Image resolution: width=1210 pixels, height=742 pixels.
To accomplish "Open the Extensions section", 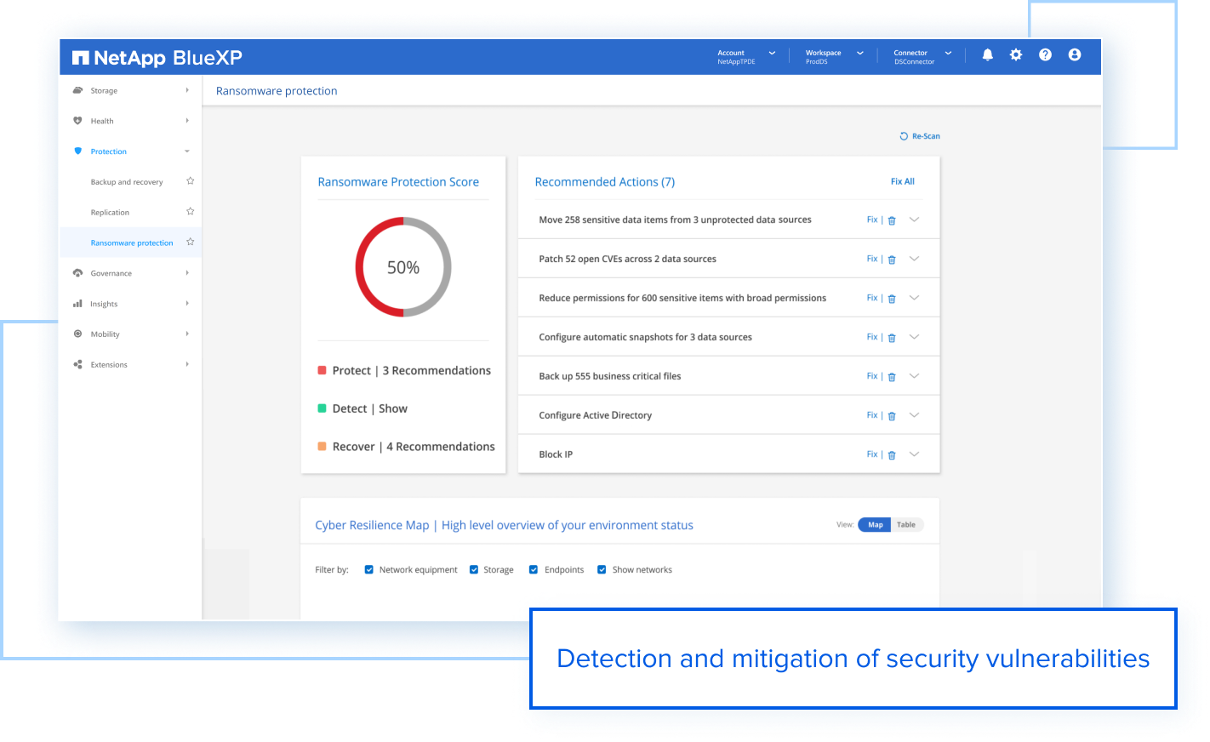I will click(x=109, y=364).
